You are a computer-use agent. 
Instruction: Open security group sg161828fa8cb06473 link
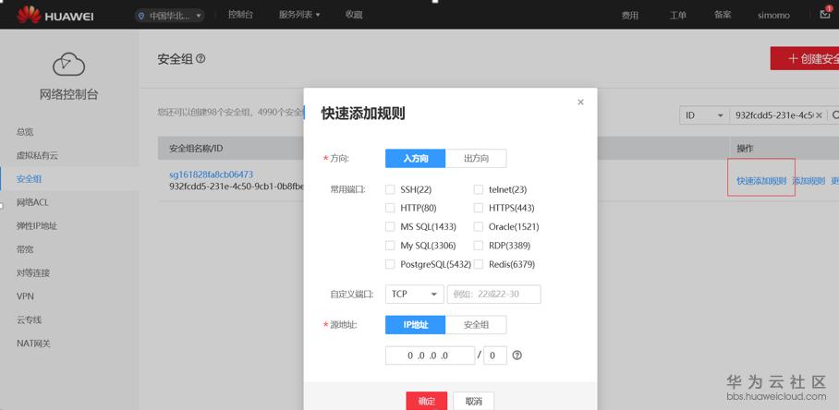(212, 175)
